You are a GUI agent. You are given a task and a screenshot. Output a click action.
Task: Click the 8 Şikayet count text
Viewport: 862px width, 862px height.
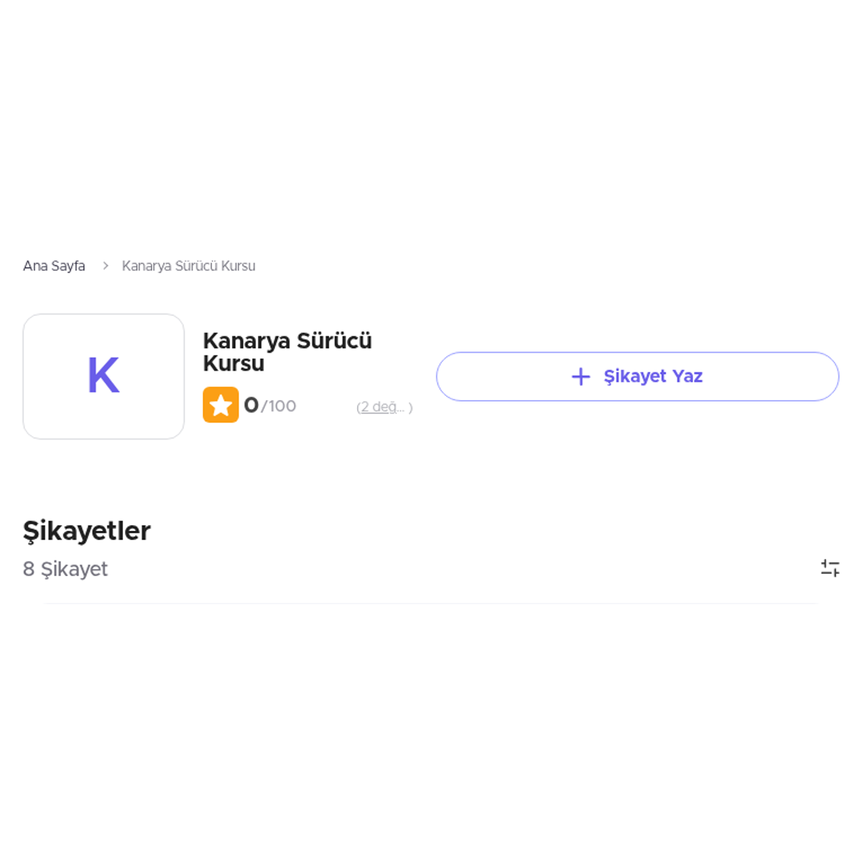click(65, 569)
